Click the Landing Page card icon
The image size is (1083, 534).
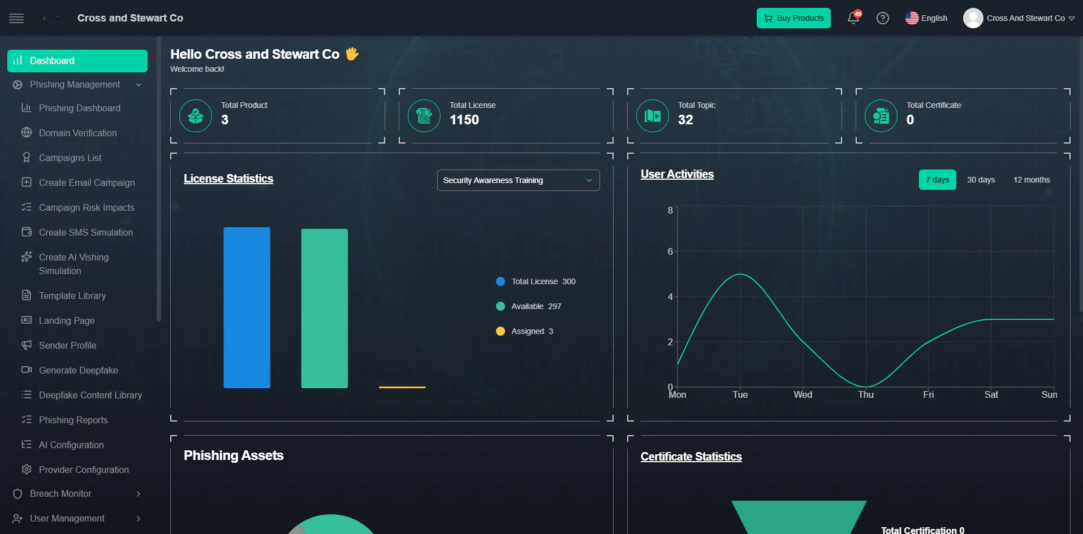pos(27,320)
